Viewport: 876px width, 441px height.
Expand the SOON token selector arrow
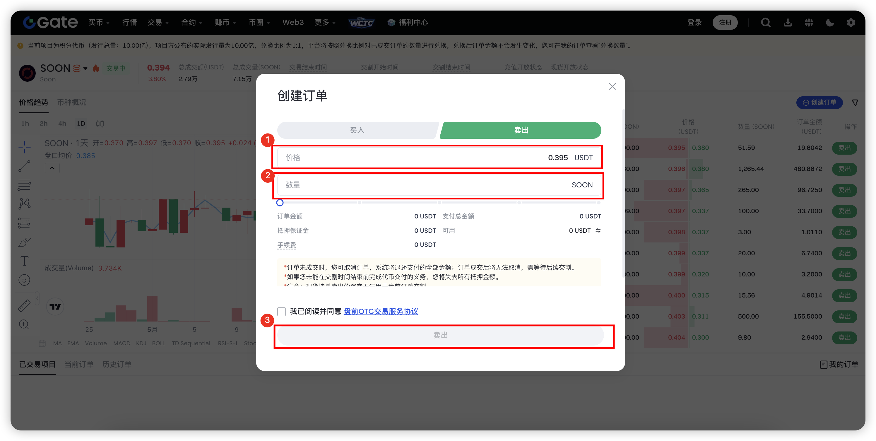pos(85,68)
